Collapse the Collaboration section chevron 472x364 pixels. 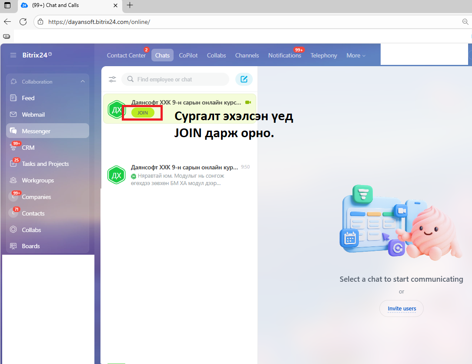click(83, 82)
